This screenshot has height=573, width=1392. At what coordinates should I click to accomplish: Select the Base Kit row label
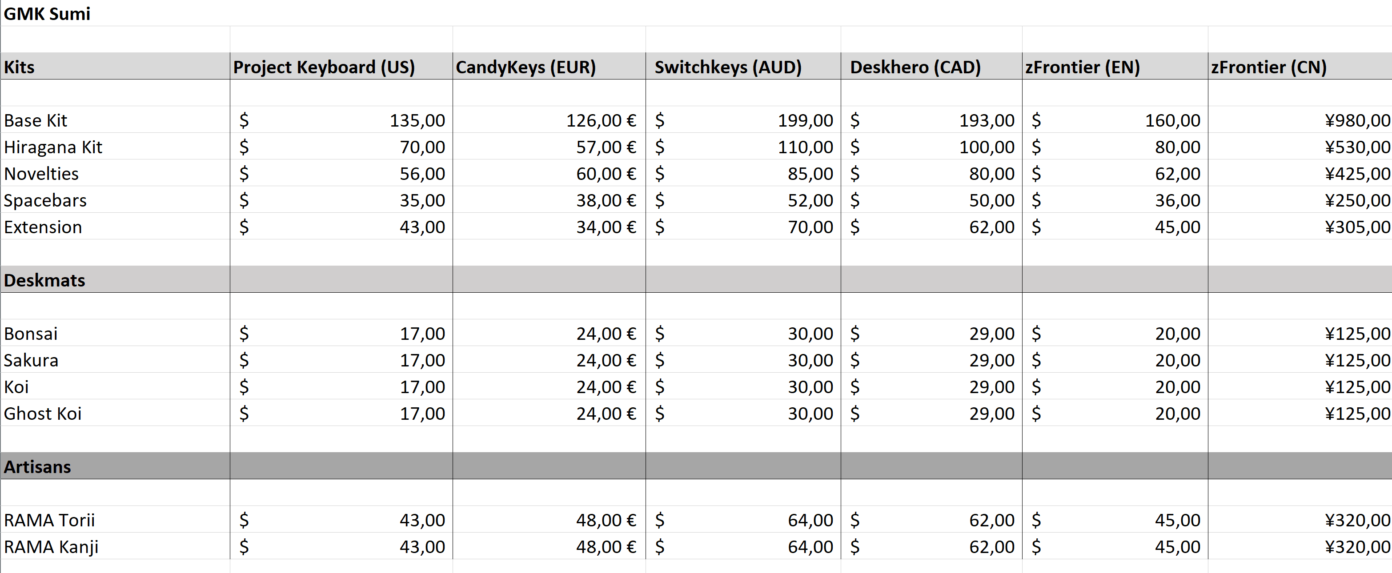[36, 120]
